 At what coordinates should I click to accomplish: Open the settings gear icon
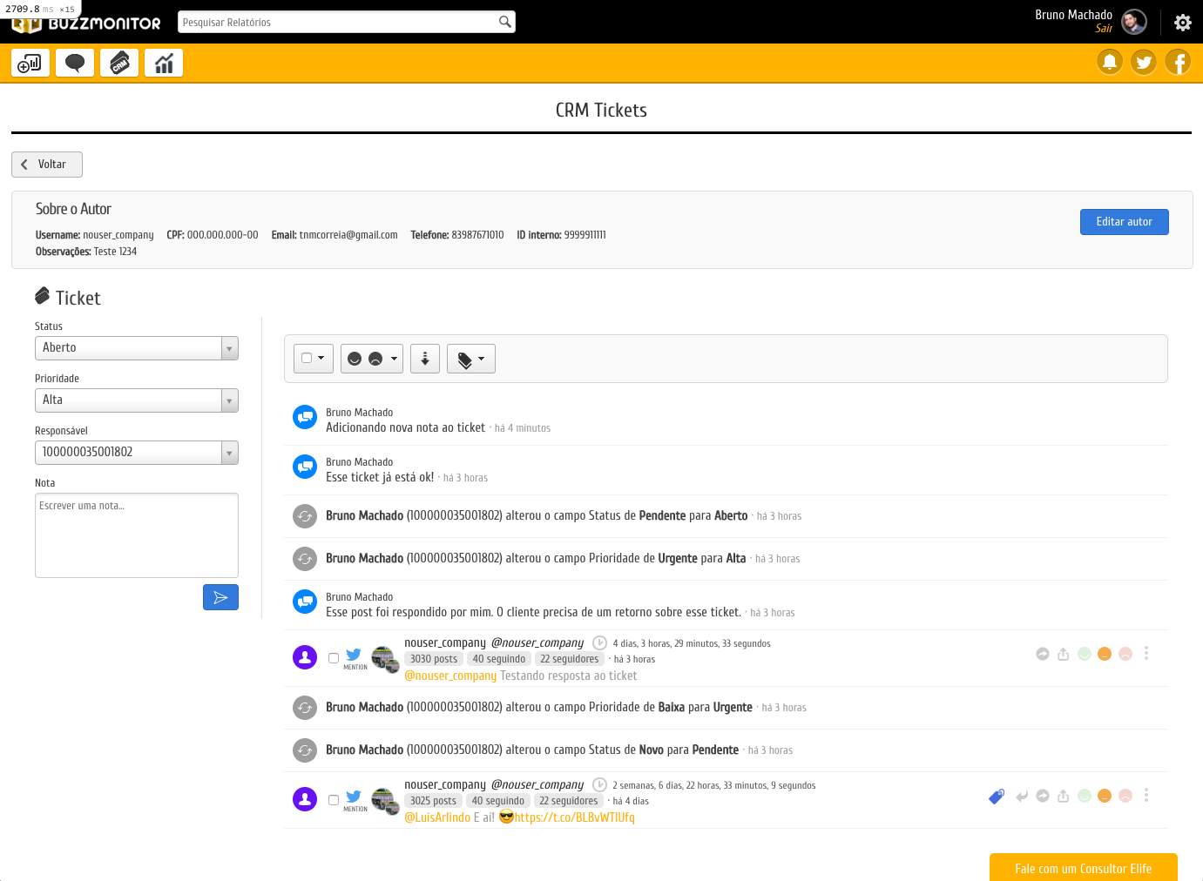pyautogui.click(x=1182, y=23)
